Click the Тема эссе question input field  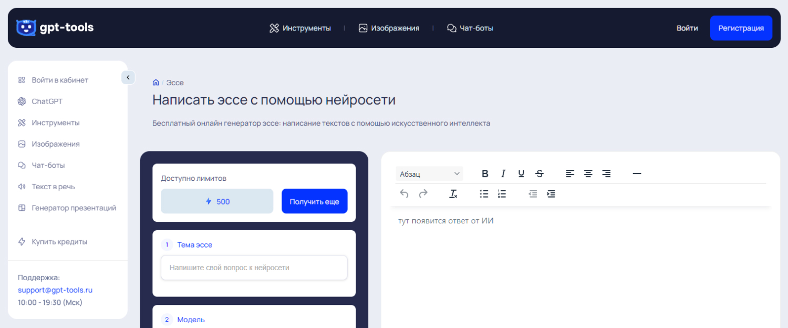coord(254,268)
